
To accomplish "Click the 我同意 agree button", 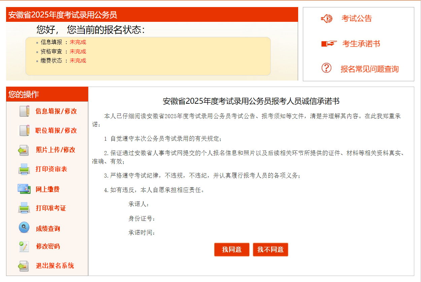I will (x=232, y=249).
